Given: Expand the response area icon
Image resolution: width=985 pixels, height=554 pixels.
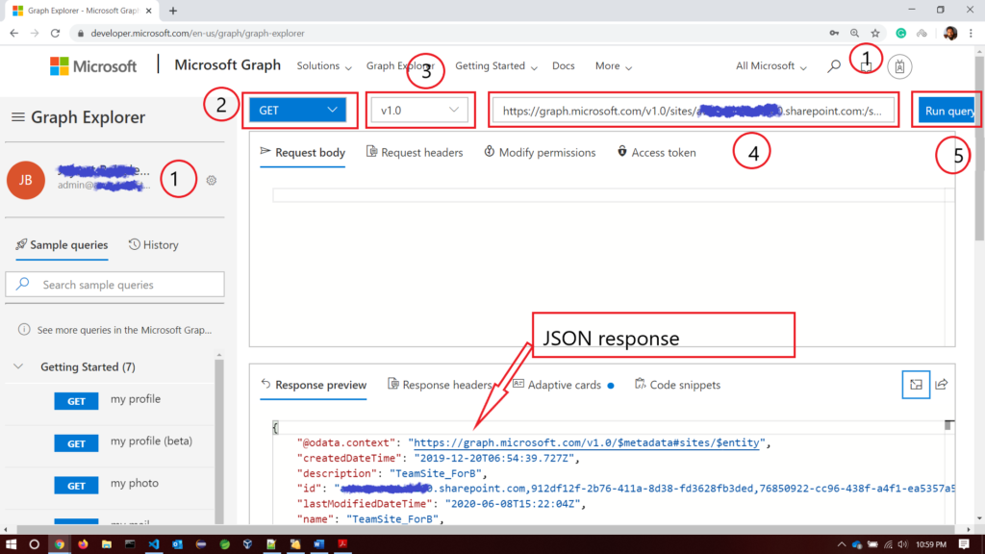Looking at the screenshot, I should pos(916,385).
